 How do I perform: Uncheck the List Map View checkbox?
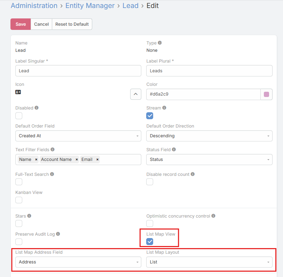click(150, 242)
